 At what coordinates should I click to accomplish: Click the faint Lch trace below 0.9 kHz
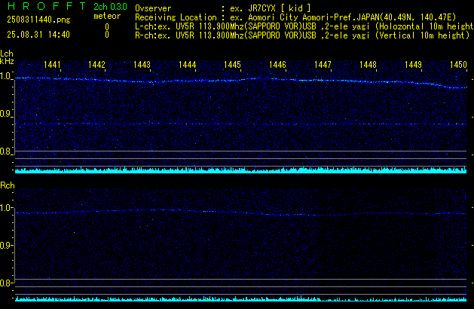(x=240, y=124)
